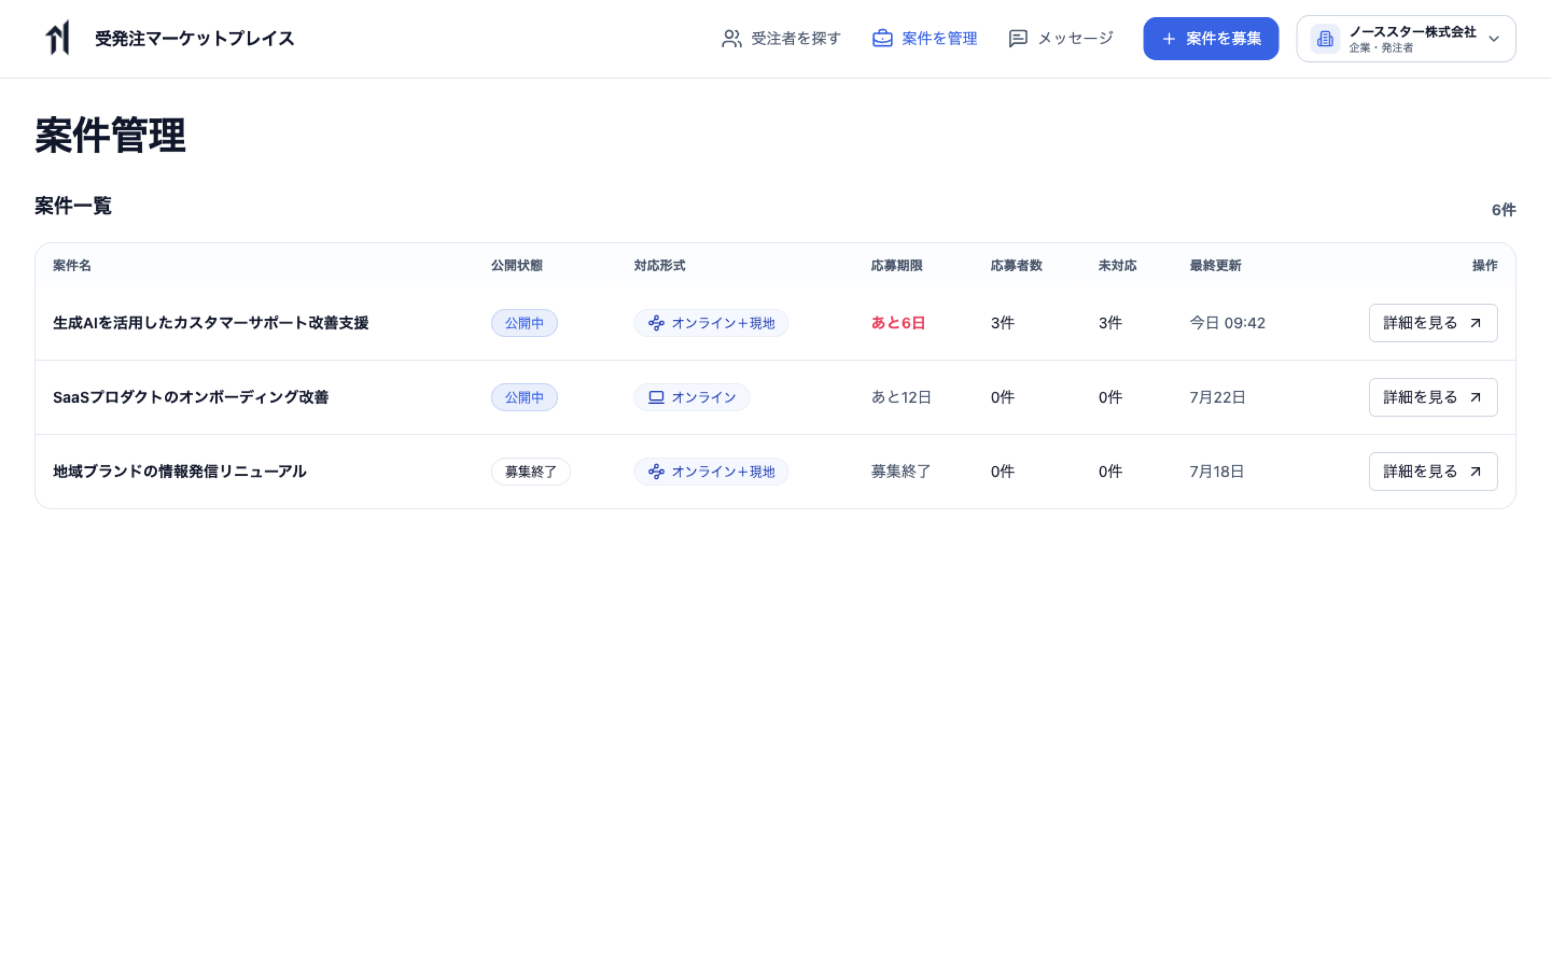This screenshot has height=969, width=1551.
Task: Click arrow icon on SaaS row's 詳細を見る
Action: 1476,397
